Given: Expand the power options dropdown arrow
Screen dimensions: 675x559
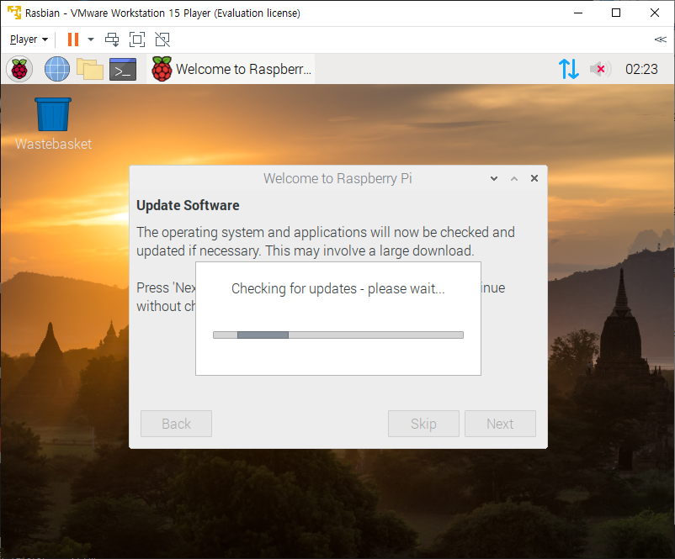Looking at the screenshot, I should (91, 40).
